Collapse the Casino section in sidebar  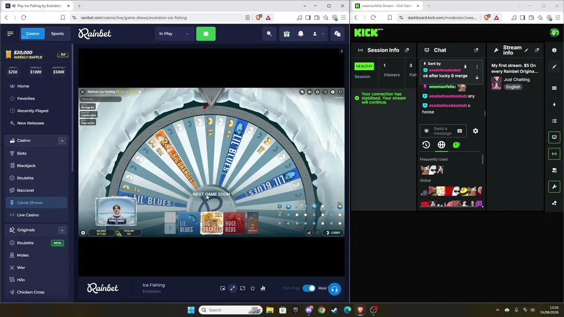coord(62,140)
